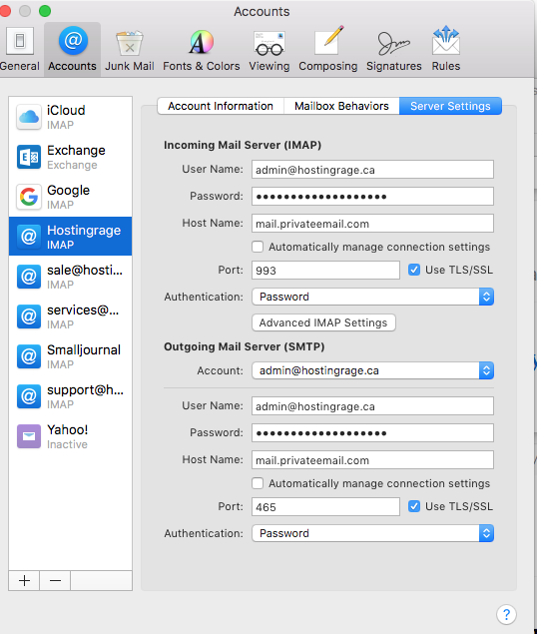Screen dimensions: 537x634
Task: Select the sale@hosti... account
Action: [70, 277]
